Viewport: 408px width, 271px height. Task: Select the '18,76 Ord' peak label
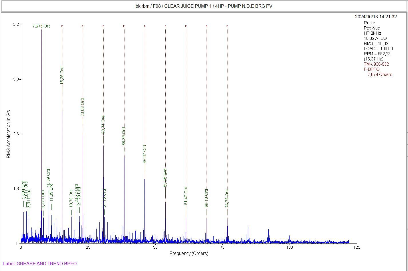(71, 198)
